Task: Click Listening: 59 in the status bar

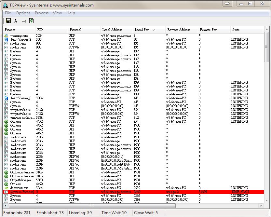Action: [x=80, y=213]
